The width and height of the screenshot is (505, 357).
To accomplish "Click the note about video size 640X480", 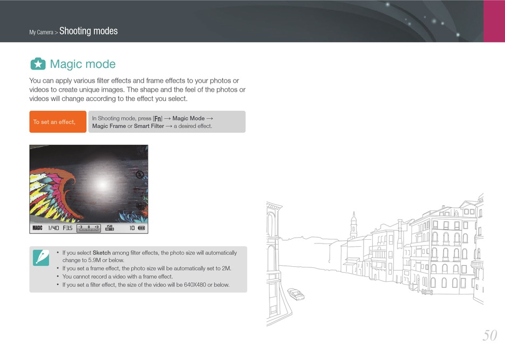I will tap(146, 285).
